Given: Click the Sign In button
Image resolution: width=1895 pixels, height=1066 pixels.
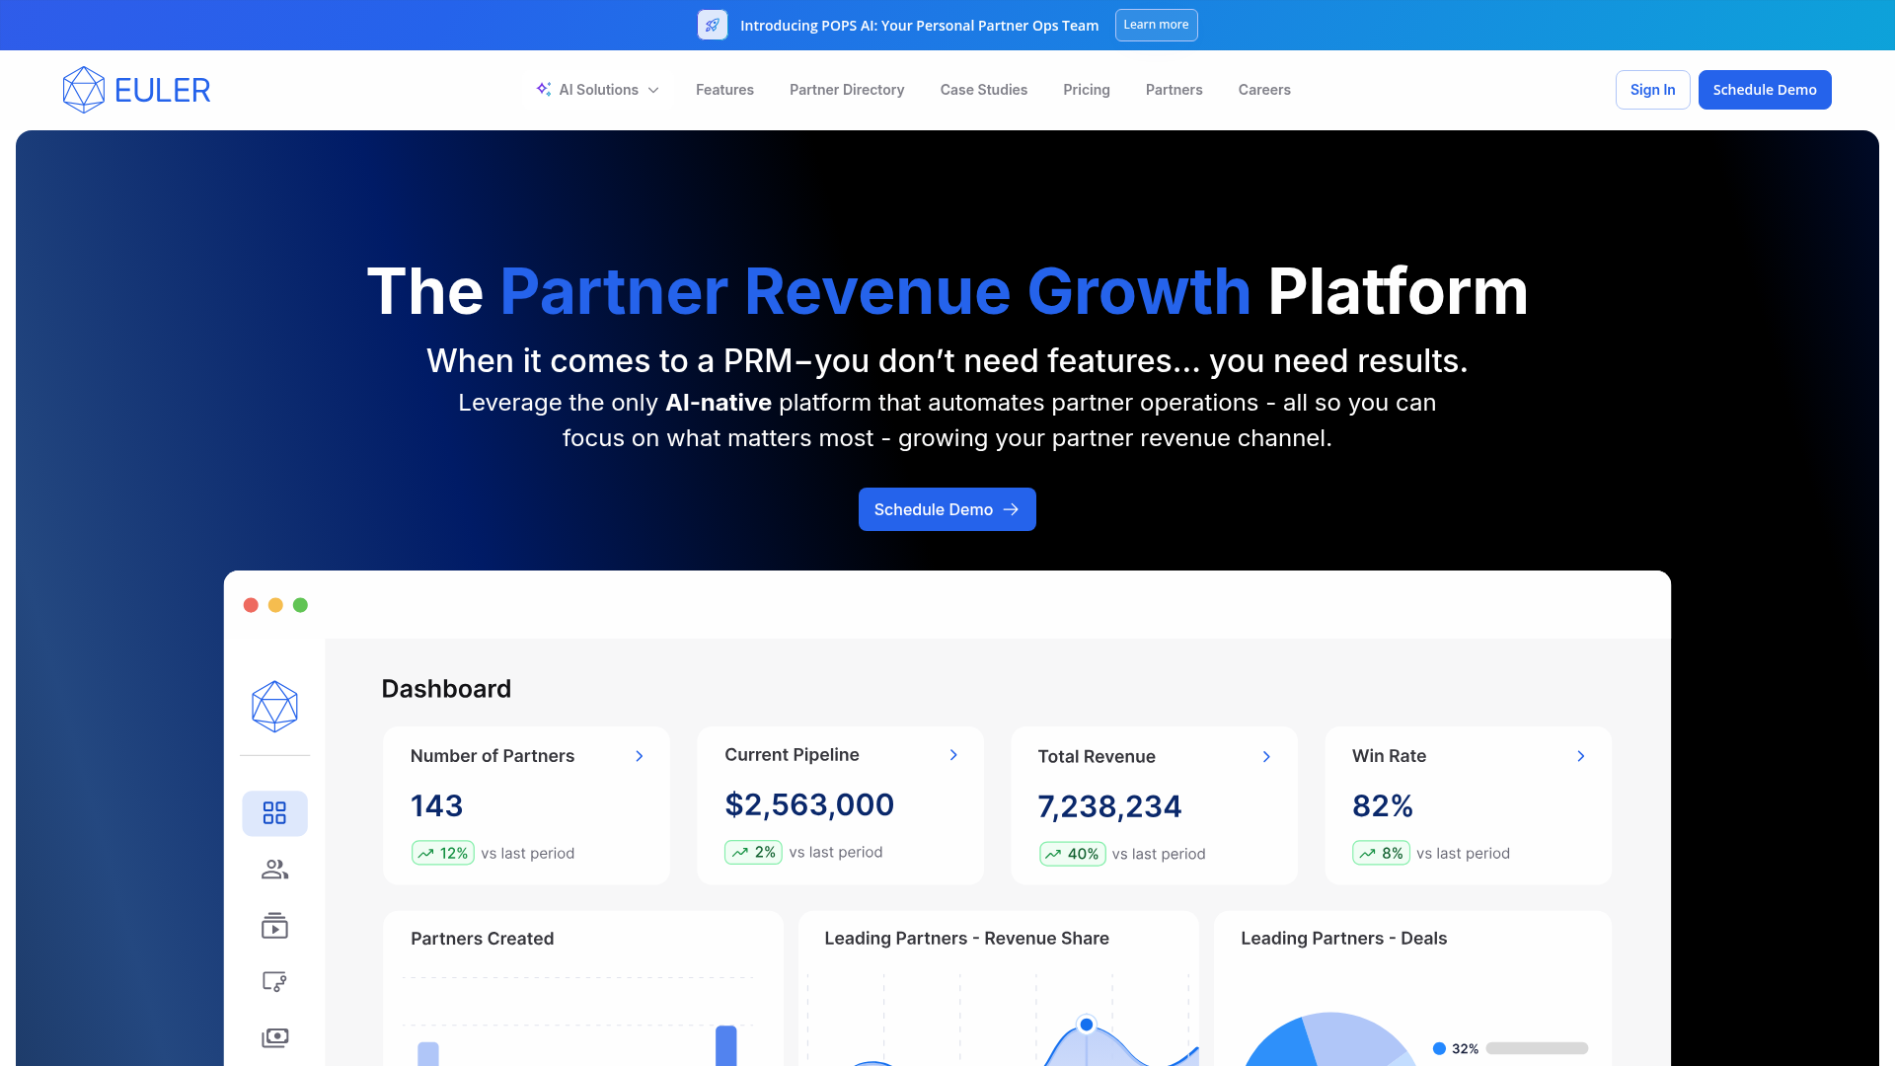Looking at the screenshot, I should pyautogui.click(x=1653, y=90).
